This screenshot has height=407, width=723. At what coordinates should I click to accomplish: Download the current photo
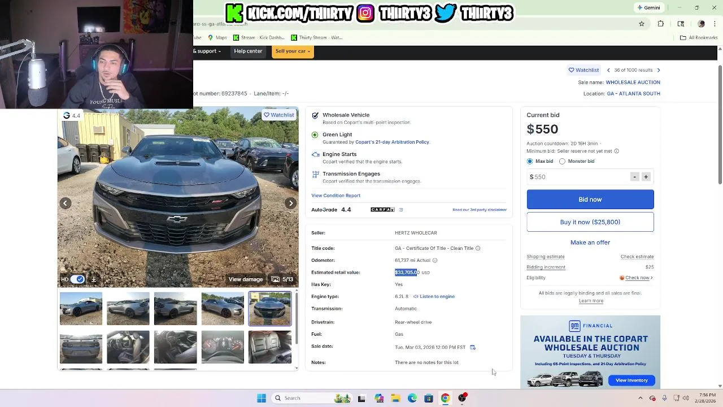[x=94, y=279]
